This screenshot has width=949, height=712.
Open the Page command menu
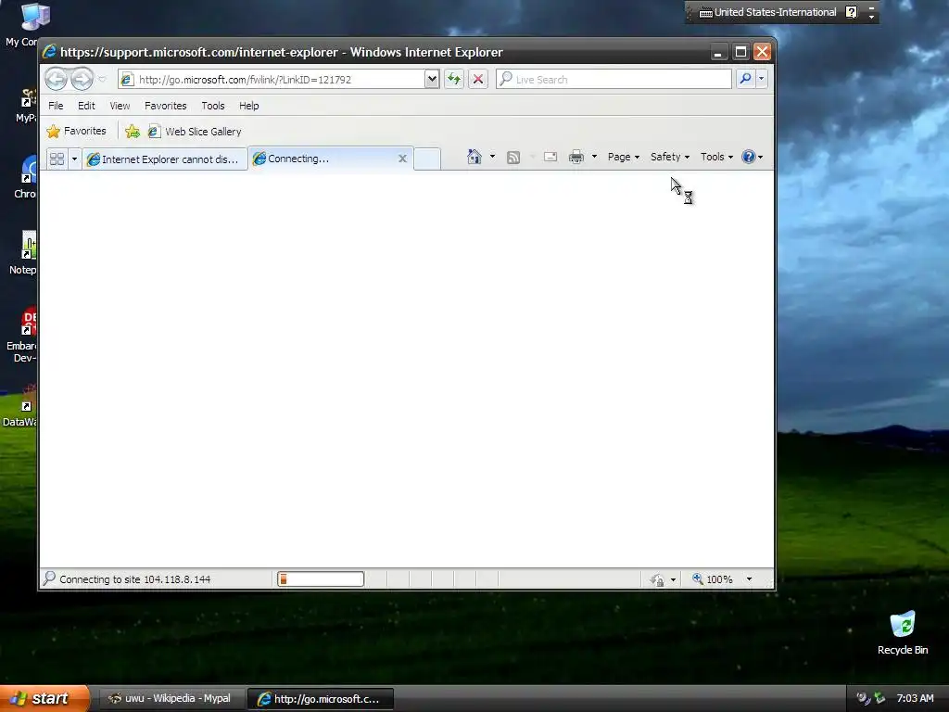(624, 157)
